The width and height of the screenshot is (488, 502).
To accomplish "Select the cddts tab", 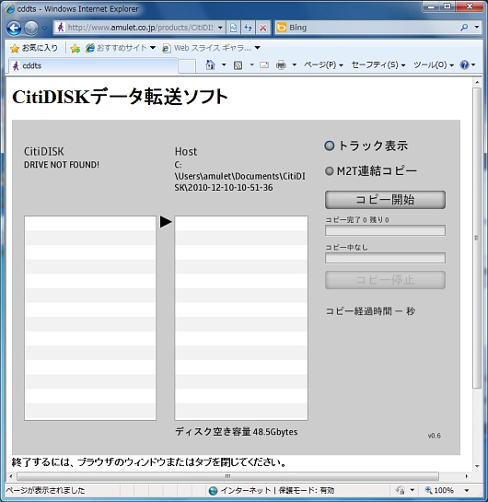I will 93,66.
